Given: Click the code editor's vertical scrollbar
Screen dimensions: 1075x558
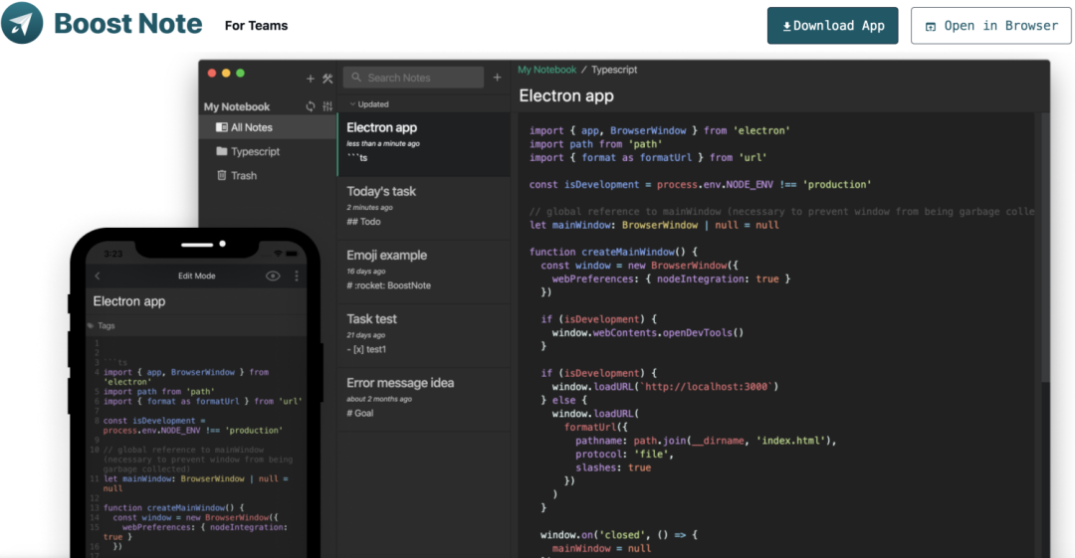Looking at the screenshot, I should click(x=1044, y=249).
